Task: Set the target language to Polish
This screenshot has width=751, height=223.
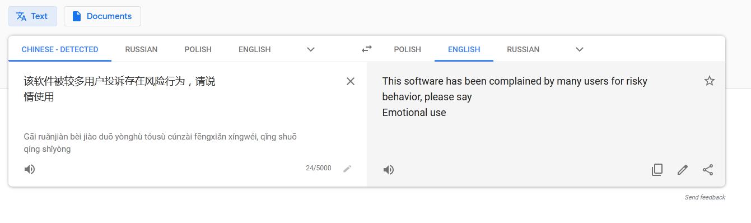Action: [407, 49]
